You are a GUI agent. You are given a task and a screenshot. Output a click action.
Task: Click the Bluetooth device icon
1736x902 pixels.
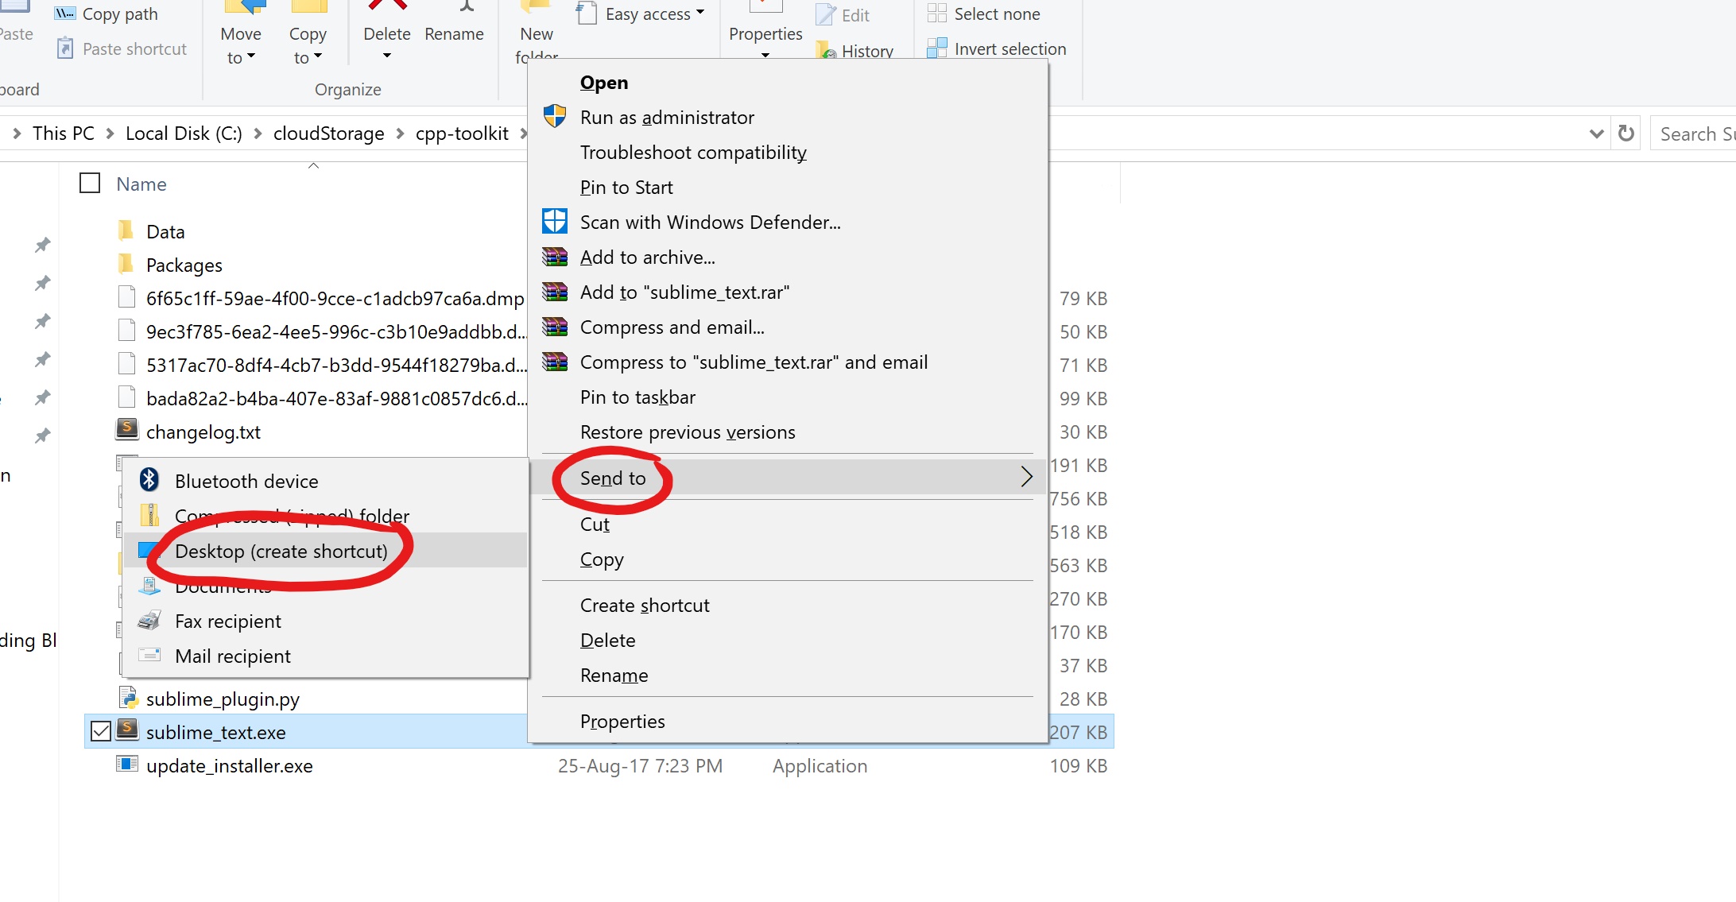(149, 479)
